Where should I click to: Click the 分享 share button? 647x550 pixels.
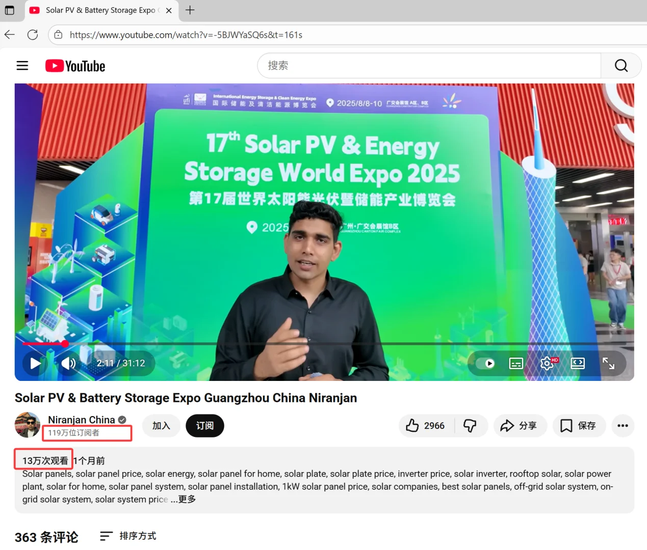[x=520, y=426]
